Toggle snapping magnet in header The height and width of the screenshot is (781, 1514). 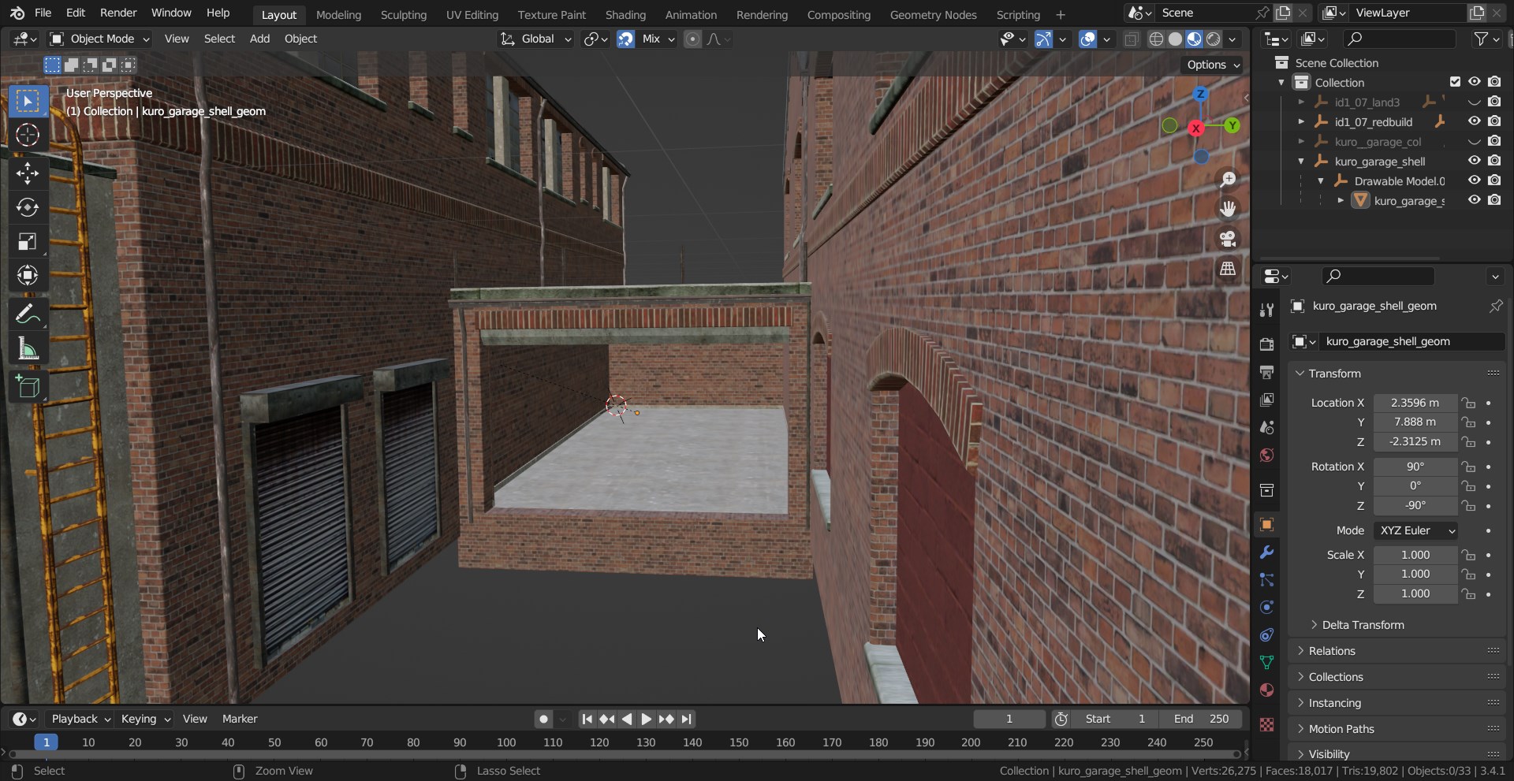click(x=625, y=39)
